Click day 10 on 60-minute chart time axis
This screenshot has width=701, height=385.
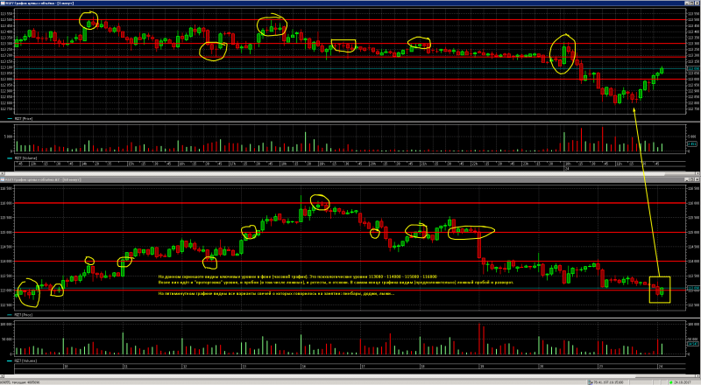pyautogui.click(x=66, y=367)
